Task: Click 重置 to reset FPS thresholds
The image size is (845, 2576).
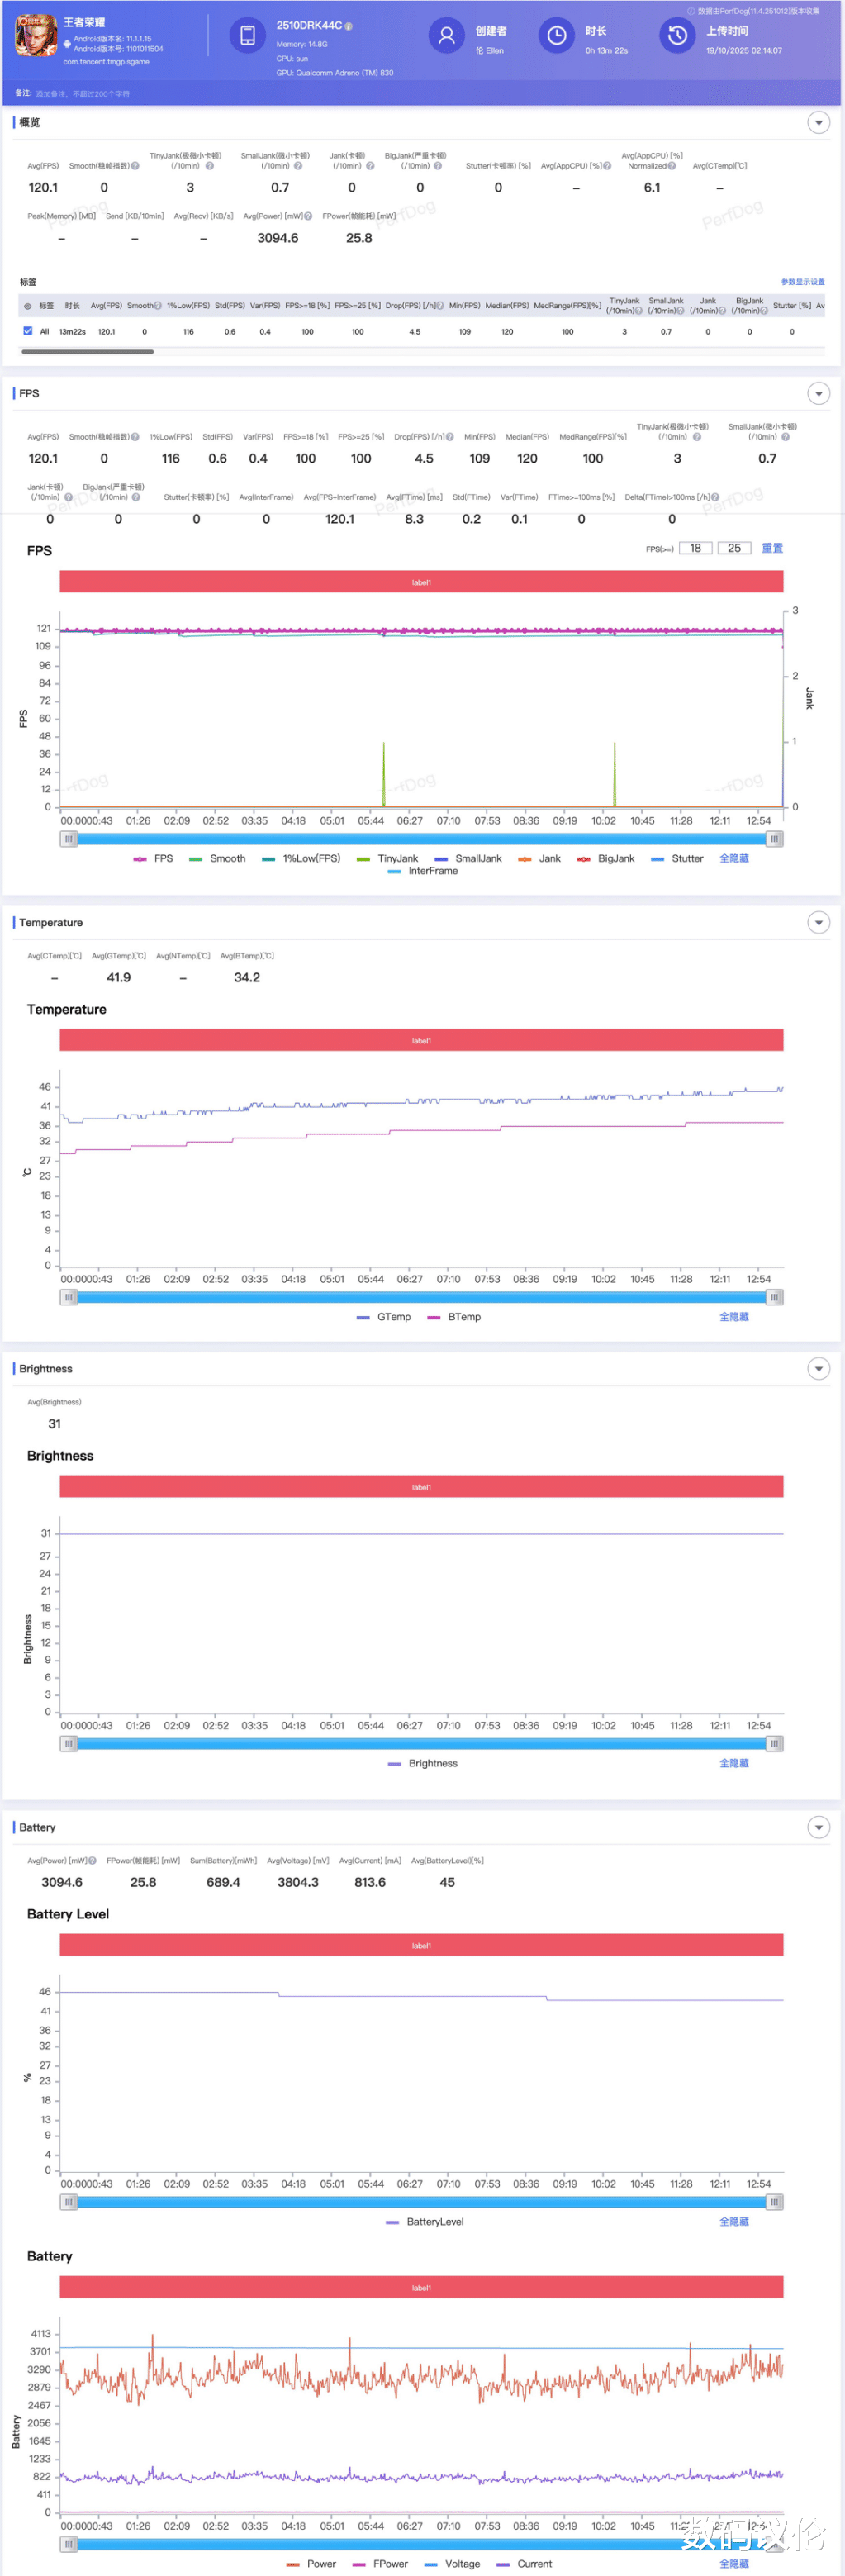Action: point(772,548)
